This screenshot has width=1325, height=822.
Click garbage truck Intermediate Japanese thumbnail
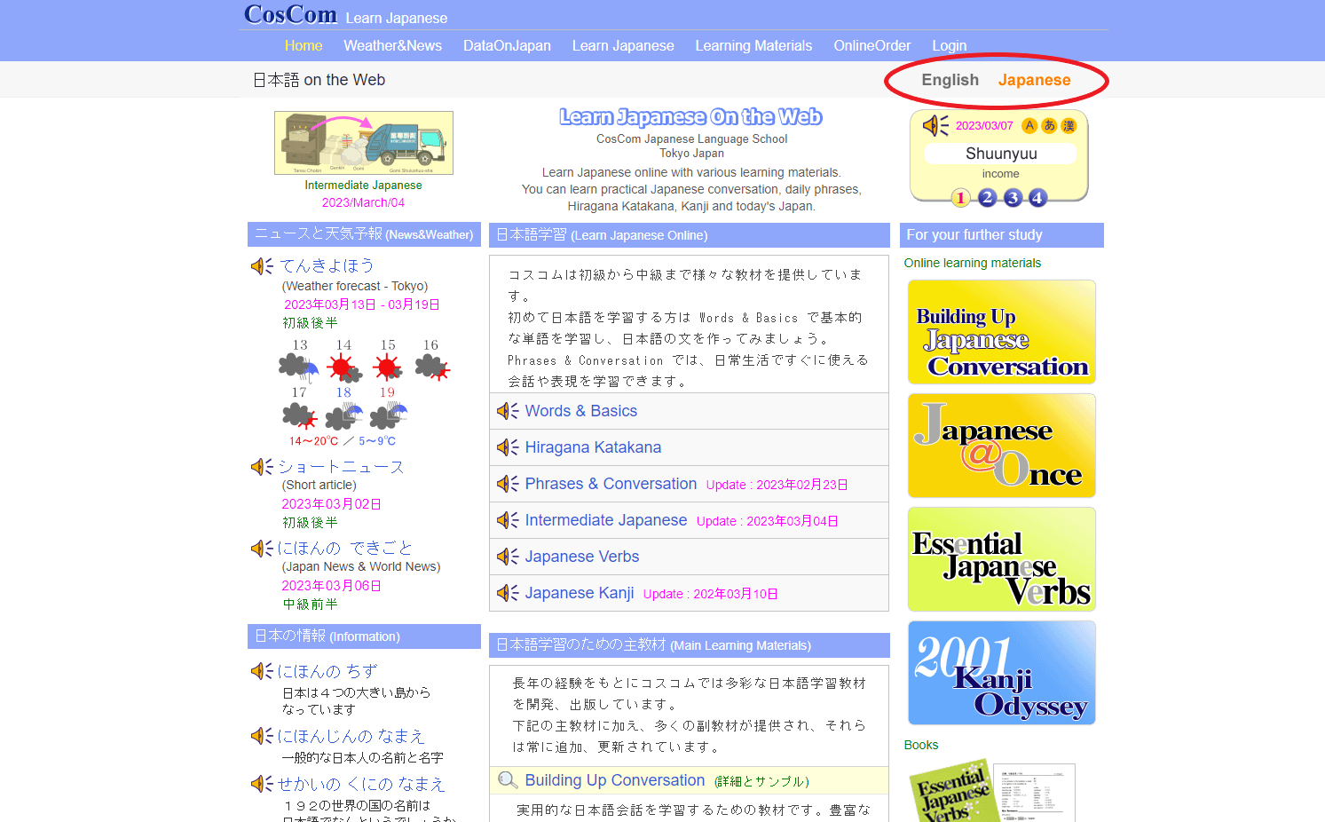tap(364, 143)
